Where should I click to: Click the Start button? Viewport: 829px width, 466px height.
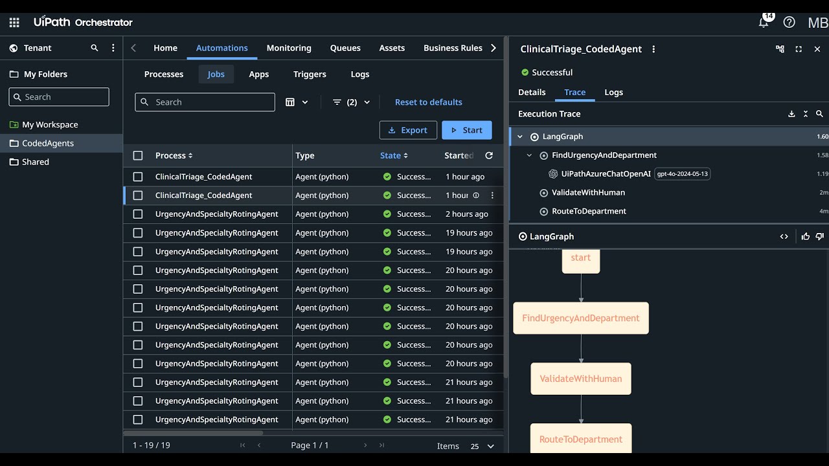[x=467, y=130]
